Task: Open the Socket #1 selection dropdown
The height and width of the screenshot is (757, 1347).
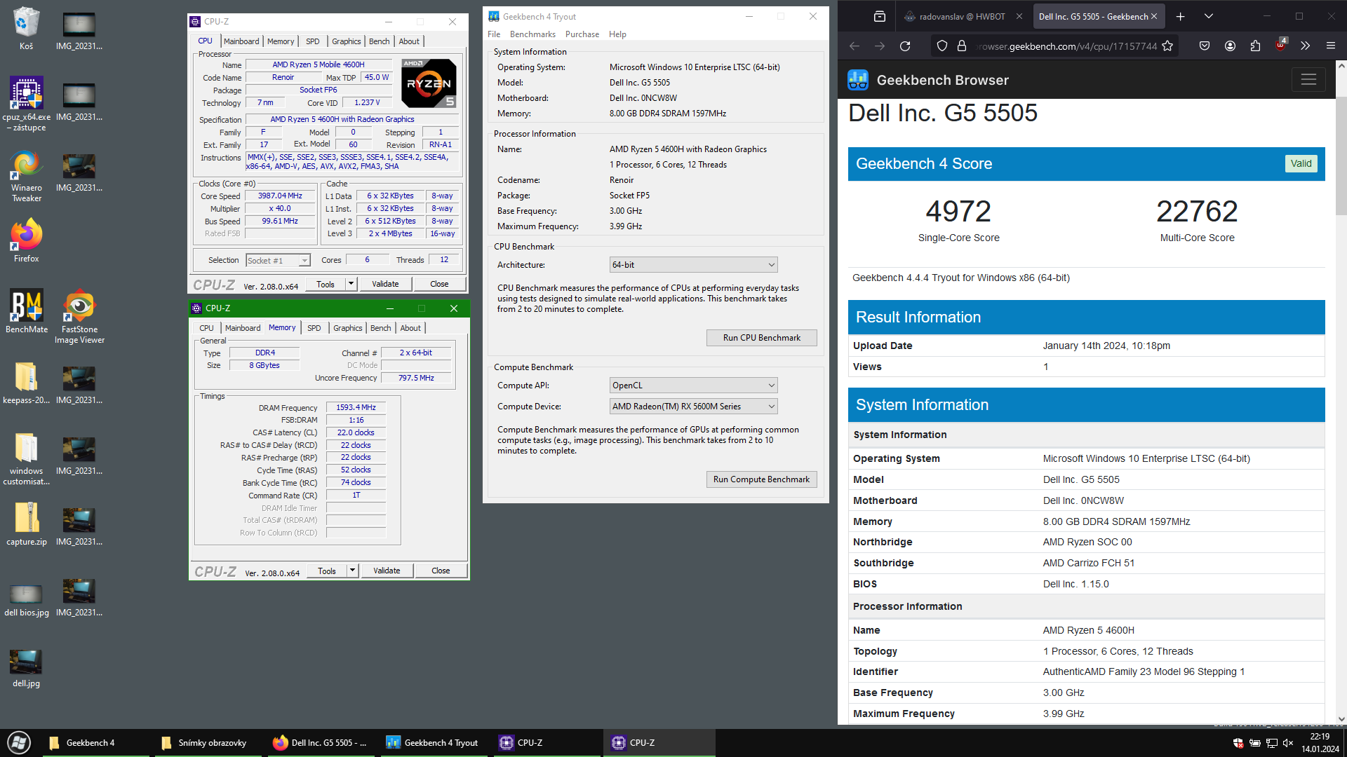Action: pos(278,260)
